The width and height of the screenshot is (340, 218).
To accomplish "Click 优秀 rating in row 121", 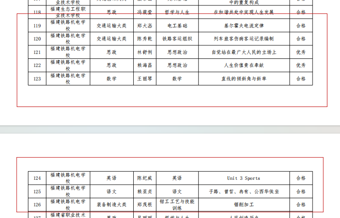I will pyautogui.click(x=300, y=52).
